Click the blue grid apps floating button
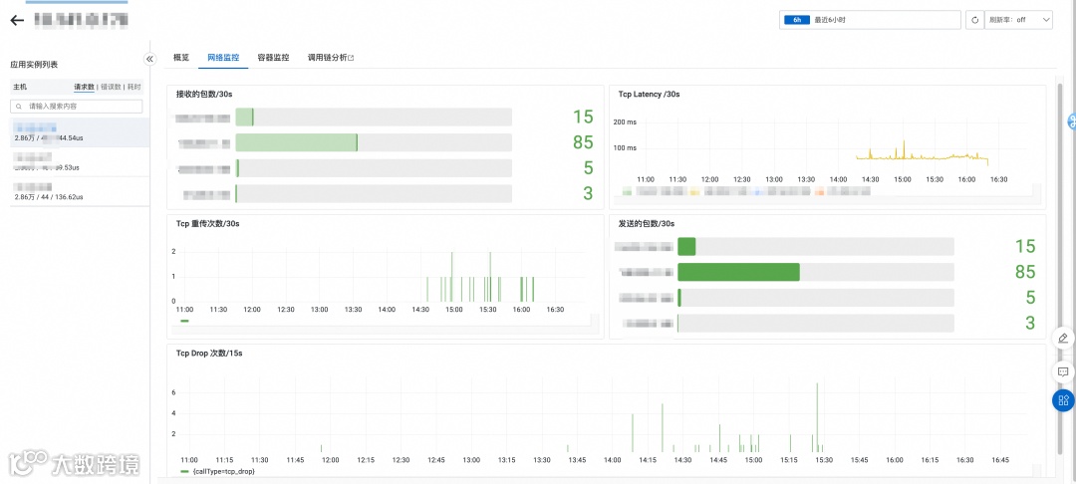 pyautogui.click(x=1063, y=400)
